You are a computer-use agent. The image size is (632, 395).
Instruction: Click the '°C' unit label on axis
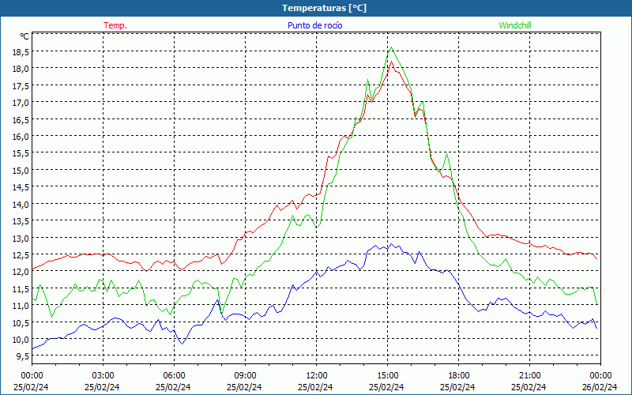[24, 36]
